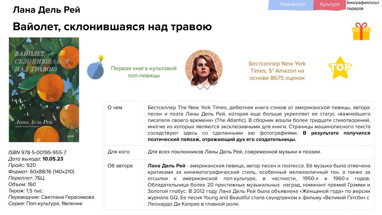Viewport: 382px width, 215px height.
Task: Switch to the Культура tab
Action: click(x=329, y=4)
